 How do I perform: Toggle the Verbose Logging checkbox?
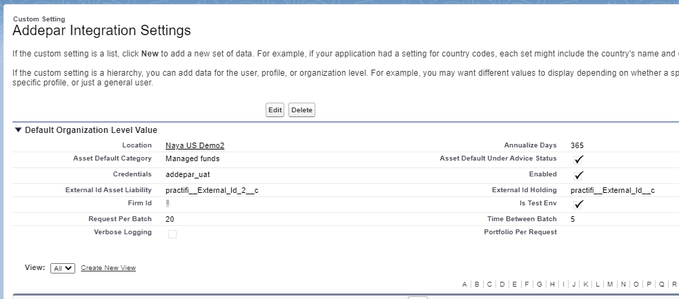coord(173,234)
